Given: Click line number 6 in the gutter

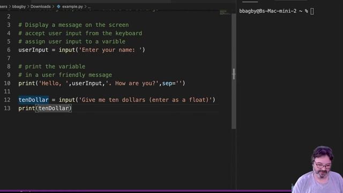Looking at the screenshot, I should 9,50.
